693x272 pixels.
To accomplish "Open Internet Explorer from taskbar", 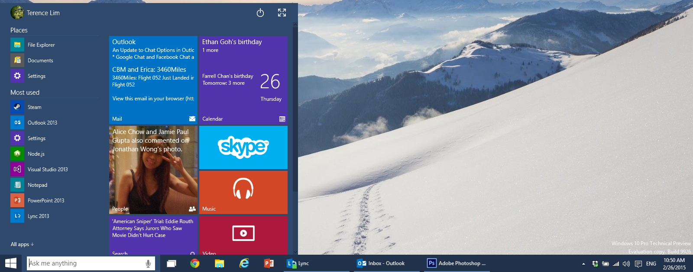I will 244,263.
